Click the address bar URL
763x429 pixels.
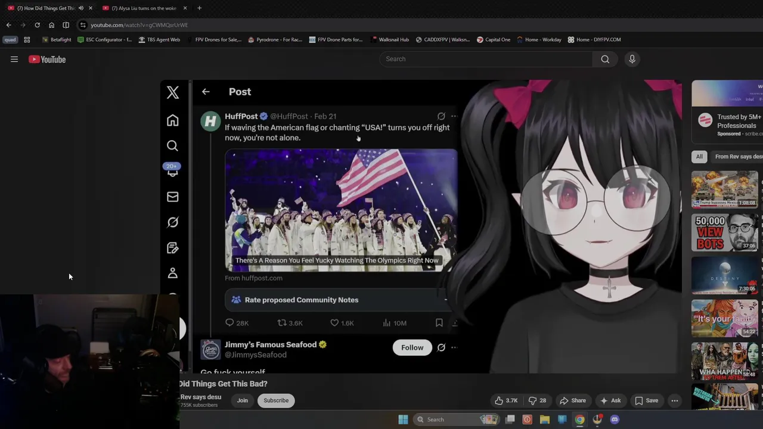139,25
